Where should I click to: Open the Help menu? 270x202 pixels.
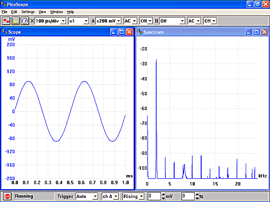[70, 12]
